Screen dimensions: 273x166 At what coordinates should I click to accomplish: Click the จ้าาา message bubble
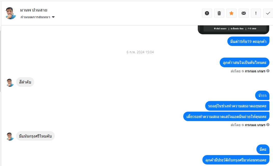(x=262, y=95)
